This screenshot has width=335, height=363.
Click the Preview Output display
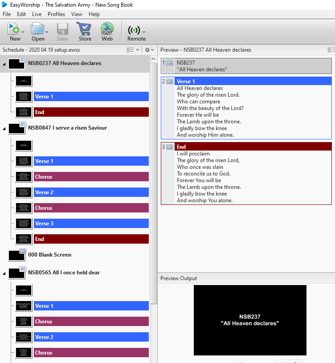tap(250, 320)
